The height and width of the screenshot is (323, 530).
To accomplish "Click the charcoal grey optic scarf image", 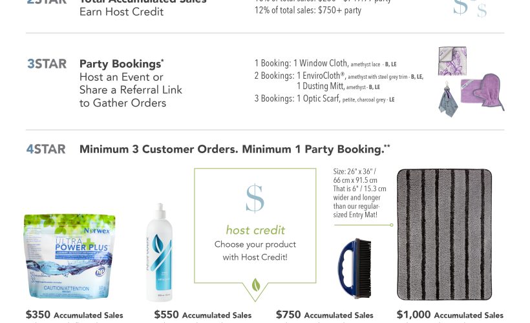I will [x=448, y=100].
